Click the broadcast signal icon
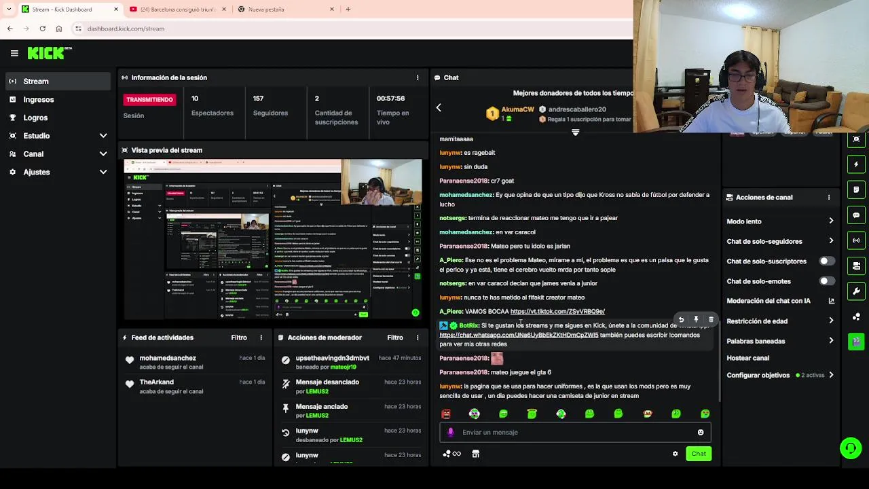 click(856, 240)
